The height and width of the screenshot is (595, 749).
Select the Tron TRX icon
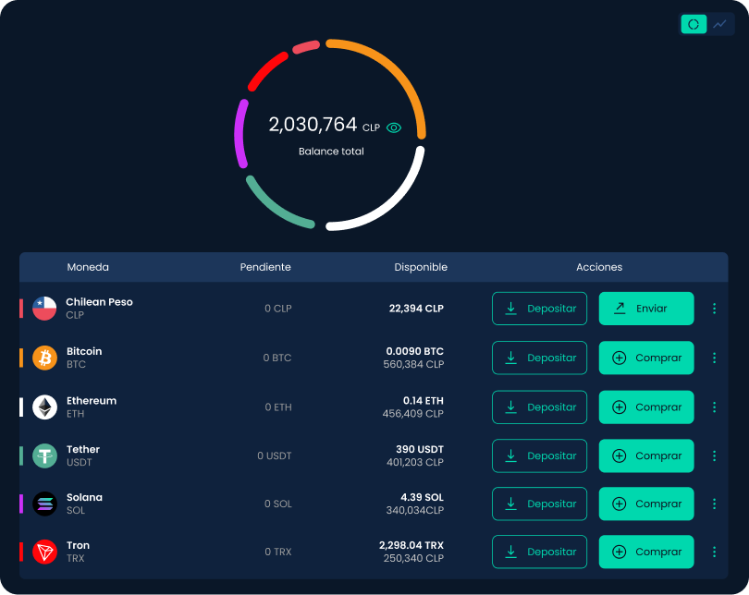tap(43, 552)
